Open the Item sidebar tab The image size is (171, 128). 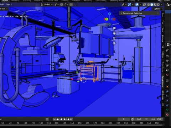click(x=163, y=15)
